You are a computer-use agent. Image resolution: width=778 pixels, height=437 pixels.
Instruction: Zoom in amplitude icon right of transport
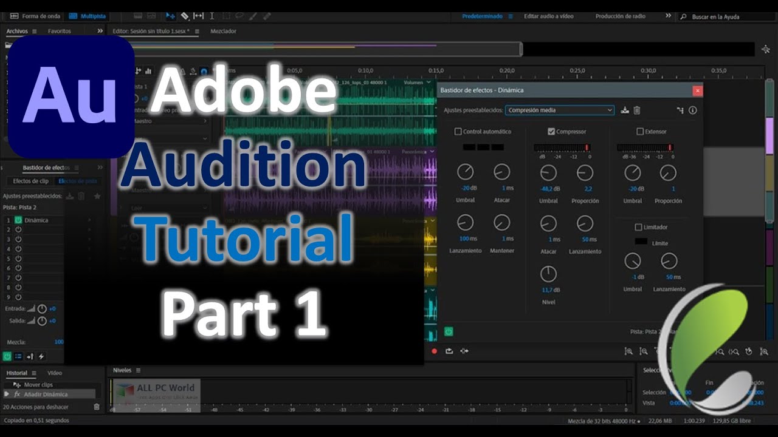(628, 351)
